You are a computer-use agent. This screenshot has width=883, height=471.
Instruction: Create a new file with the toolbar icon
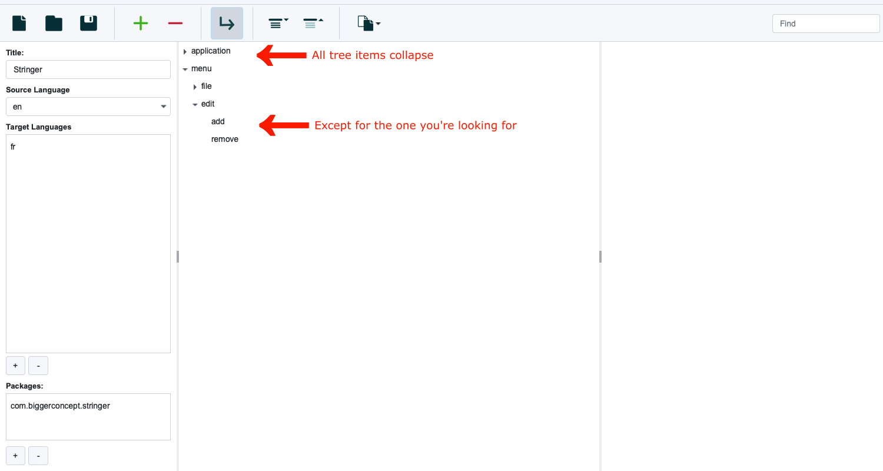pos(19,23)
